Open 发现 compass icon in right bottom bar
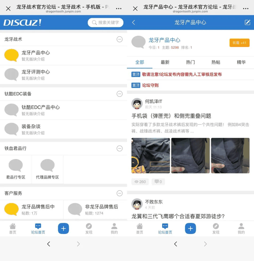The width and height of the screenshot is (254, 261). click(x=216, y=226)
